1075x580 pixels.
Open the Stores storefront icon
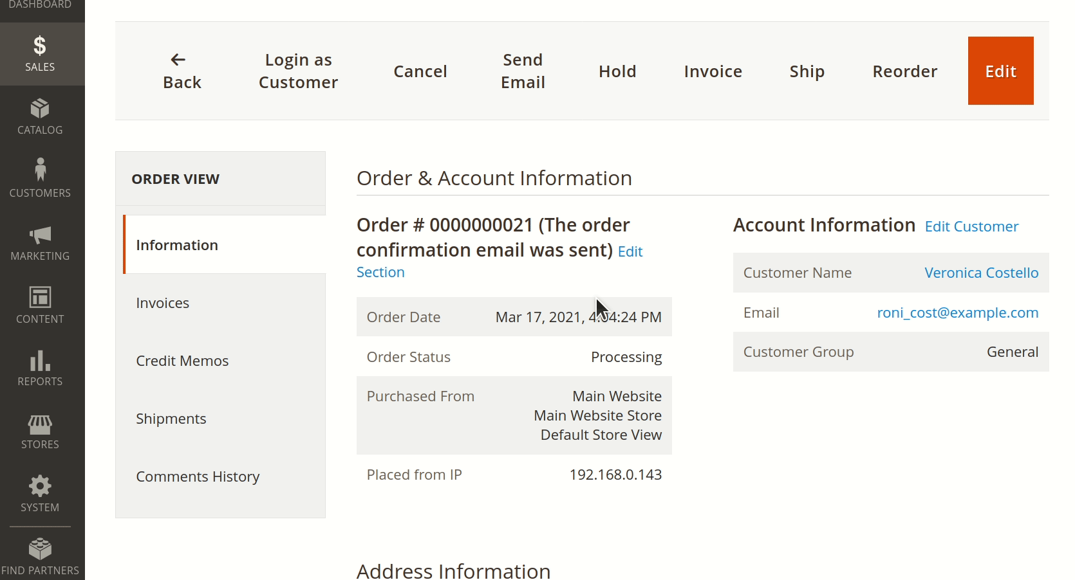click(x=40, y=424)
